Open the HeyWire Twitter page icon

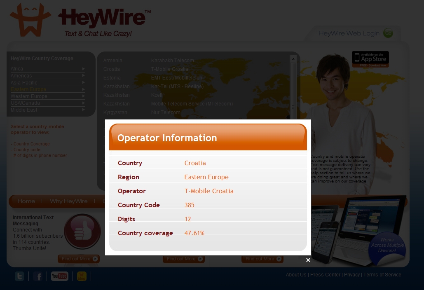19,276
